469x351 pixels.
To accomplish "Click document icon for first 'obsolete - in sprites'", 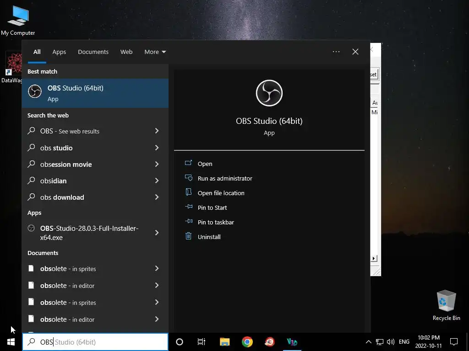I will click(31, 268).
